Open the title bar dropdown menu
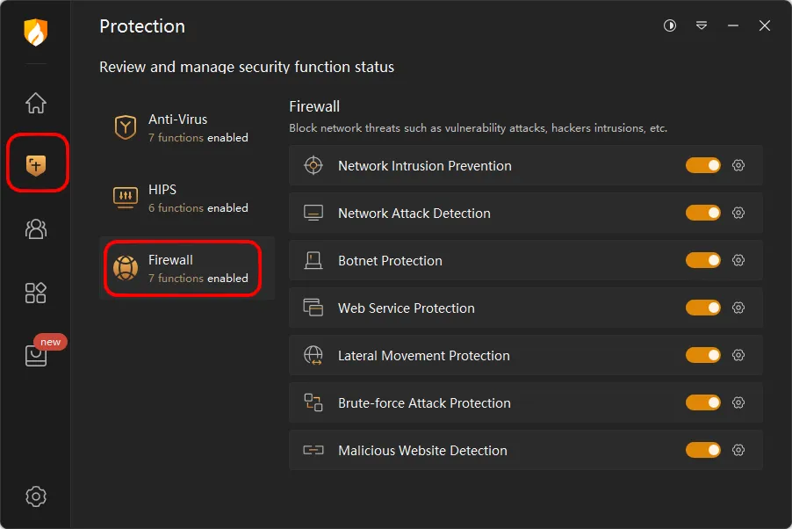Image resolution: width=792 pixels, height=529 pixels. point(702,26)
